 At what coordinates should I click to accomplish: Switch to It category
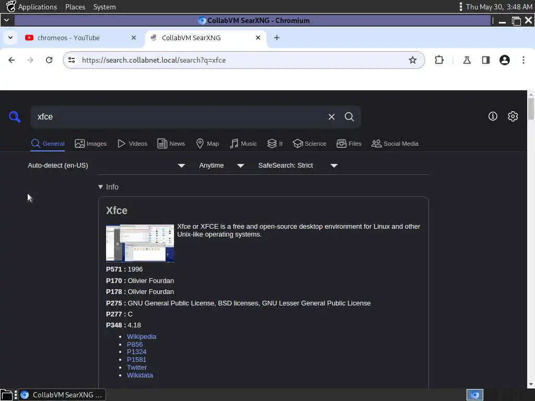275,144
